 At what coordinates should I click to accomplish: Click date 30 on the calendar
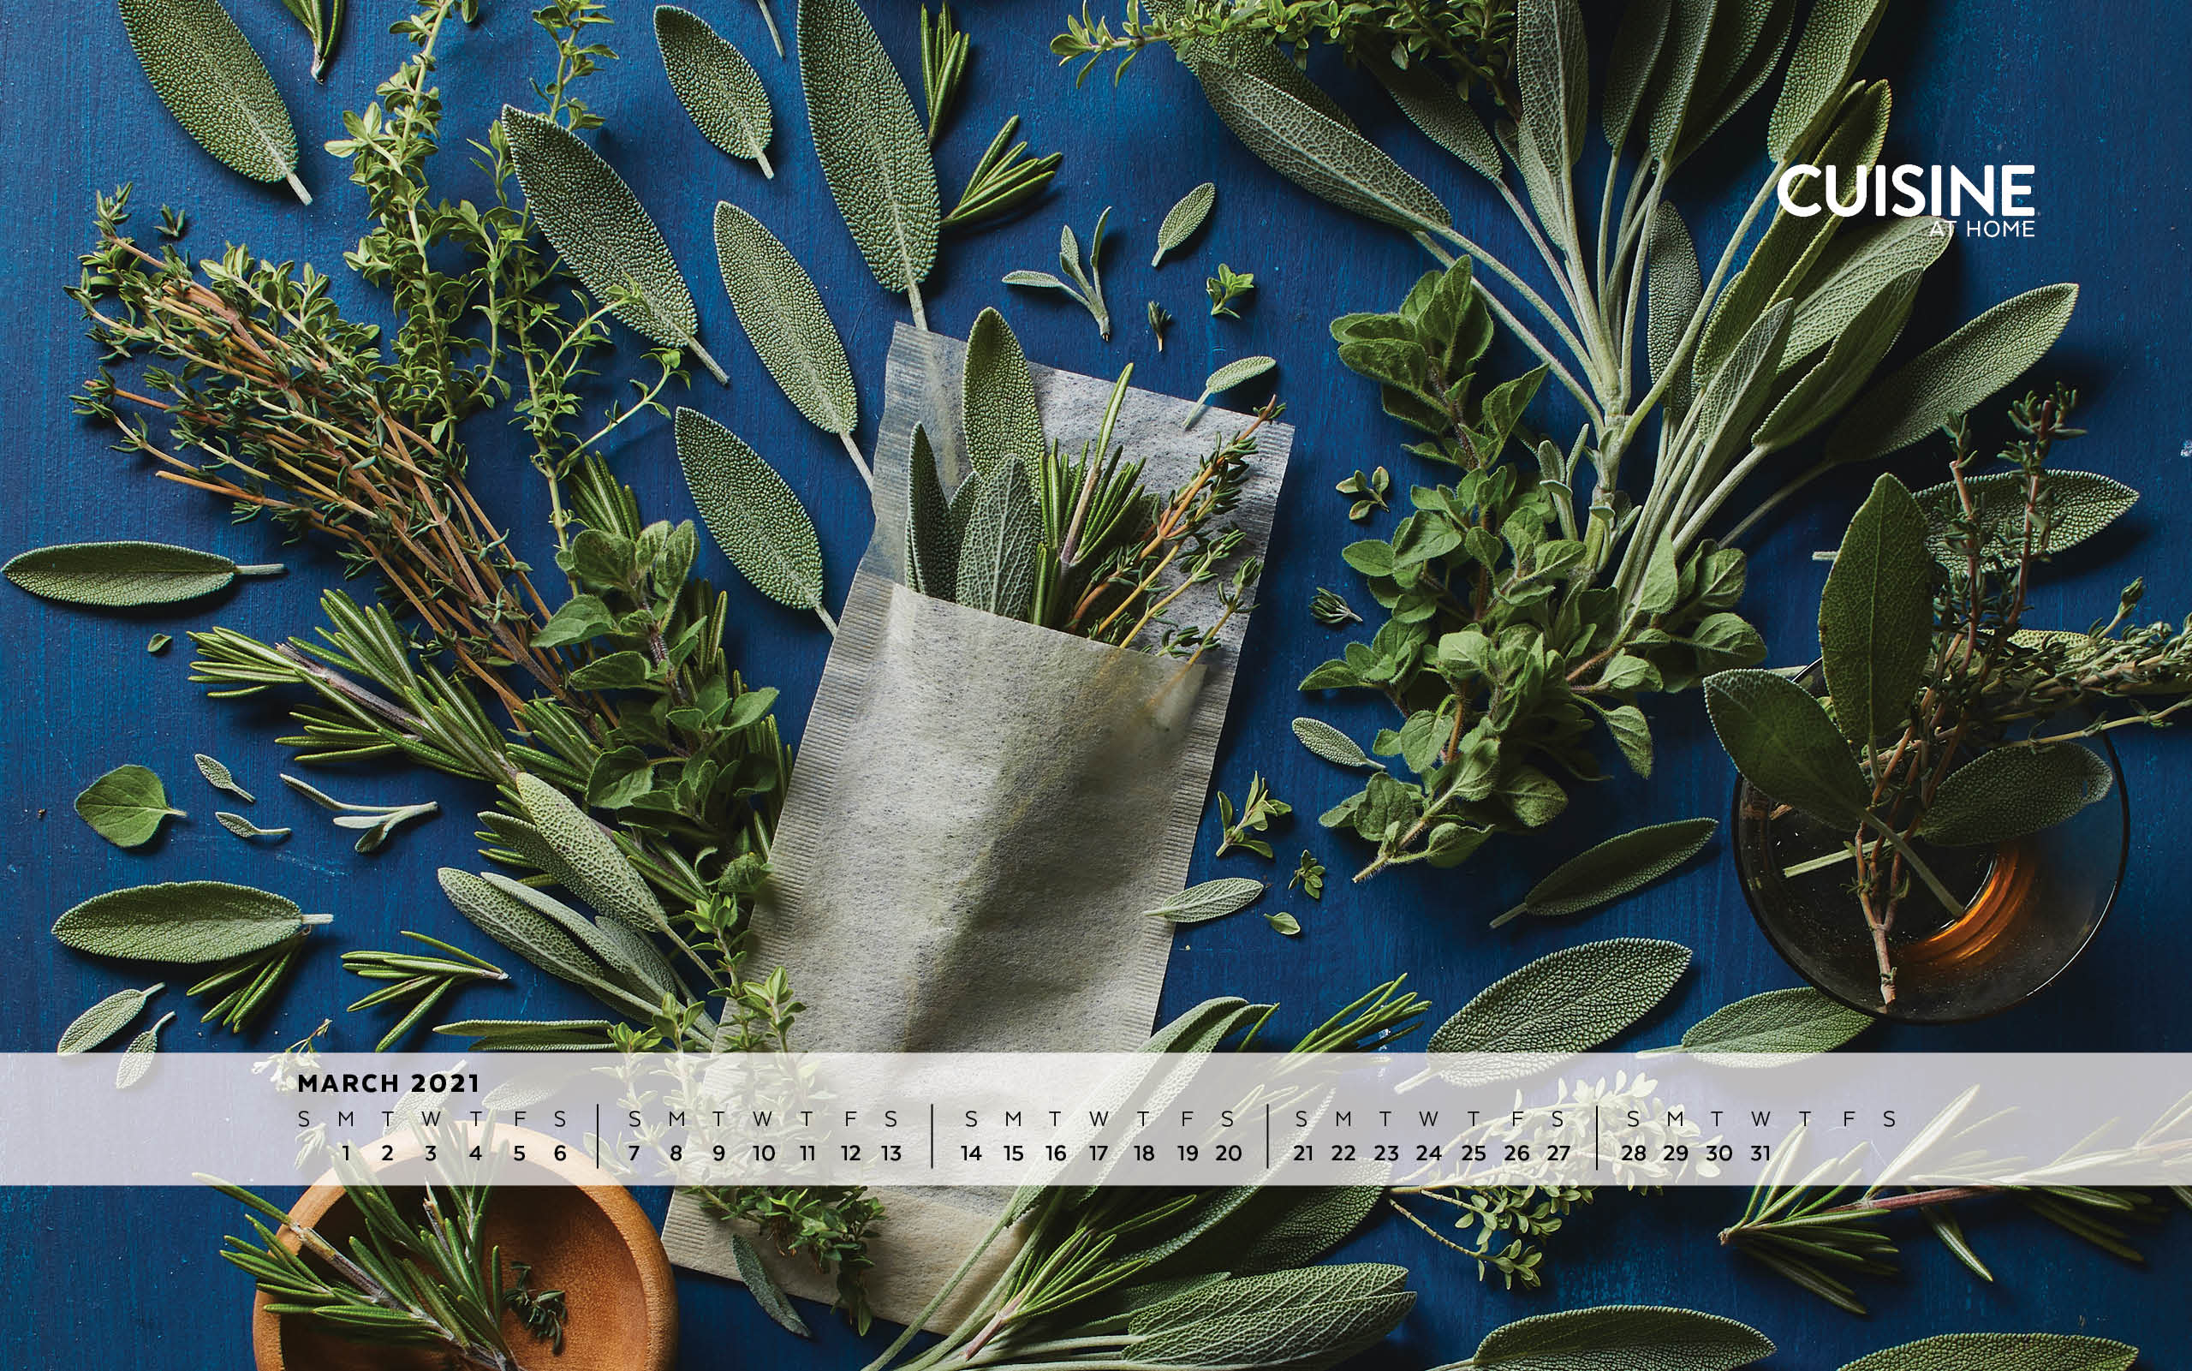coord(1718,1153)
